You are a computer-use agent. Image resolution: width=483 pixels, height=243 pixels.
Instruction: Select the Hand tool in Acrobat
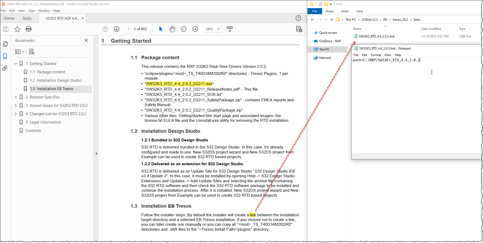[x=172, y=29]
